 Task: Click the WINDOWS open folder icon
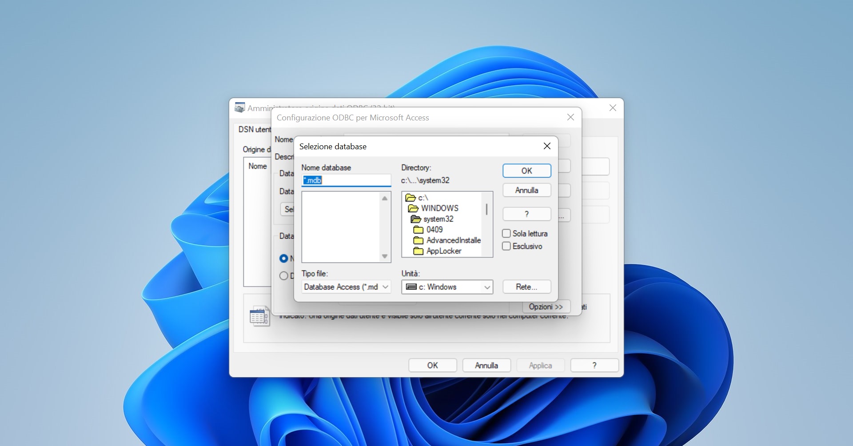coord(413,208)
